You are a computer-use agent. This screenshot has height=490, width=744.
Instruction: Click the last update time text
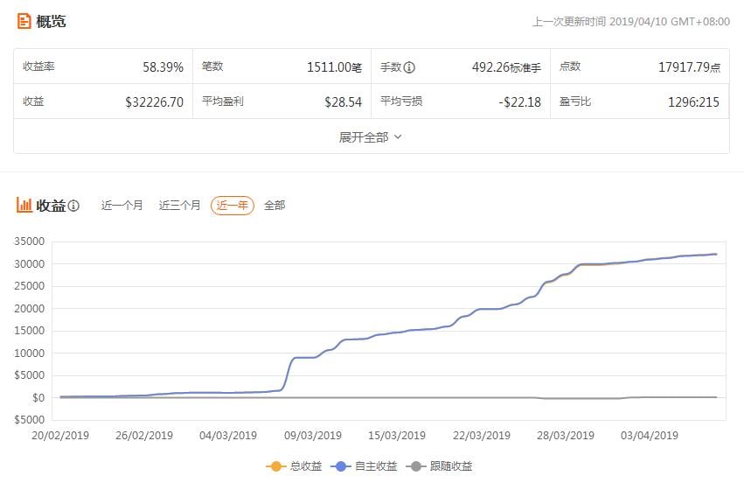coord(631,22)
